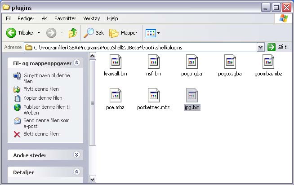Screen dimensions: 294x185
Task: Open the Verktøy menu
Action: (92, 18)
